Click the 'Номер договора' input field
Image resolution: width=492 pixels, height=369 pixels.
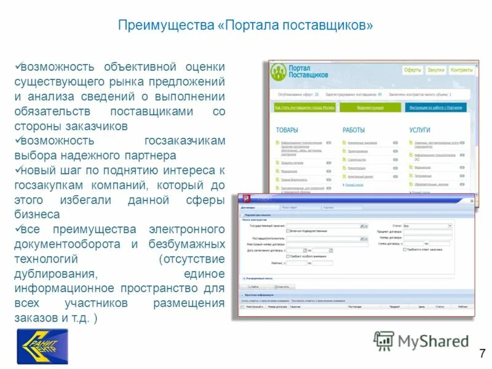pos(427,238)
